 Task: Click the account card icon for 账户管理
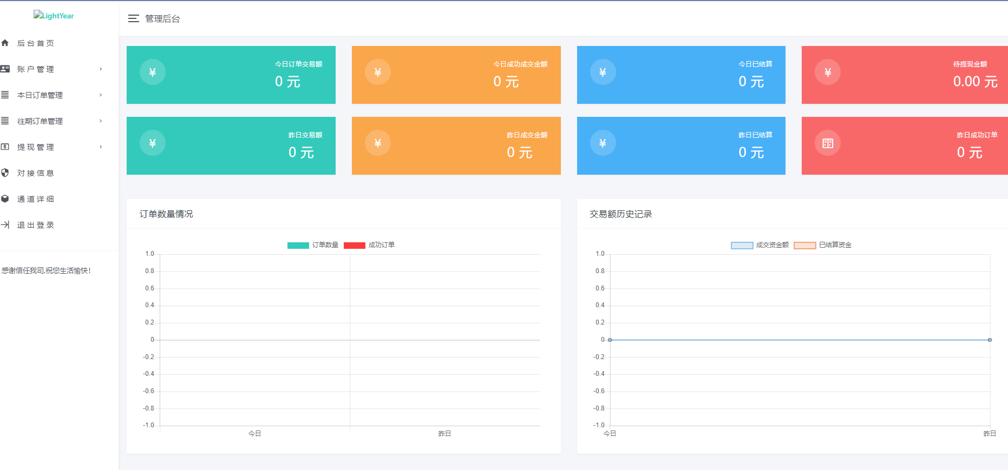coord(5,69)
